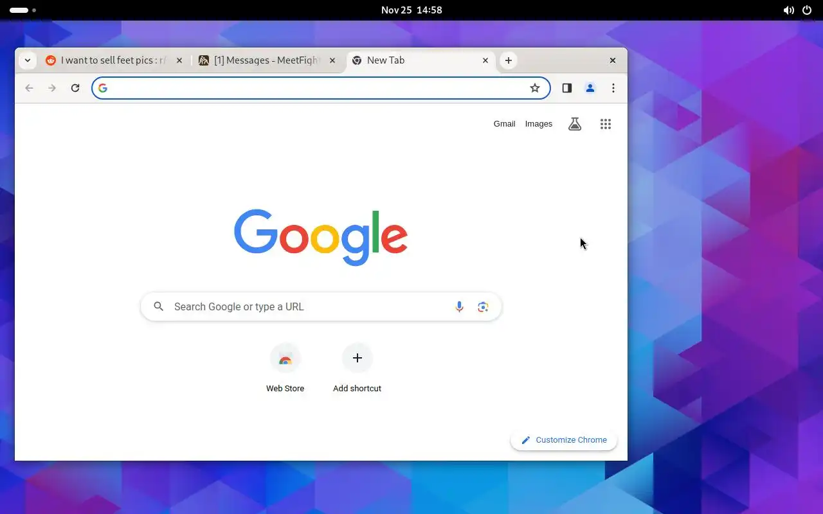Click the Customize Chrome button
Viewport: 823px width, 514px height.
(564, 440)
